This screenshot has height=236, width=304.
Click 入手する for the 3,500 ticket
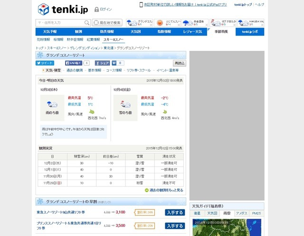pos(175,226)
